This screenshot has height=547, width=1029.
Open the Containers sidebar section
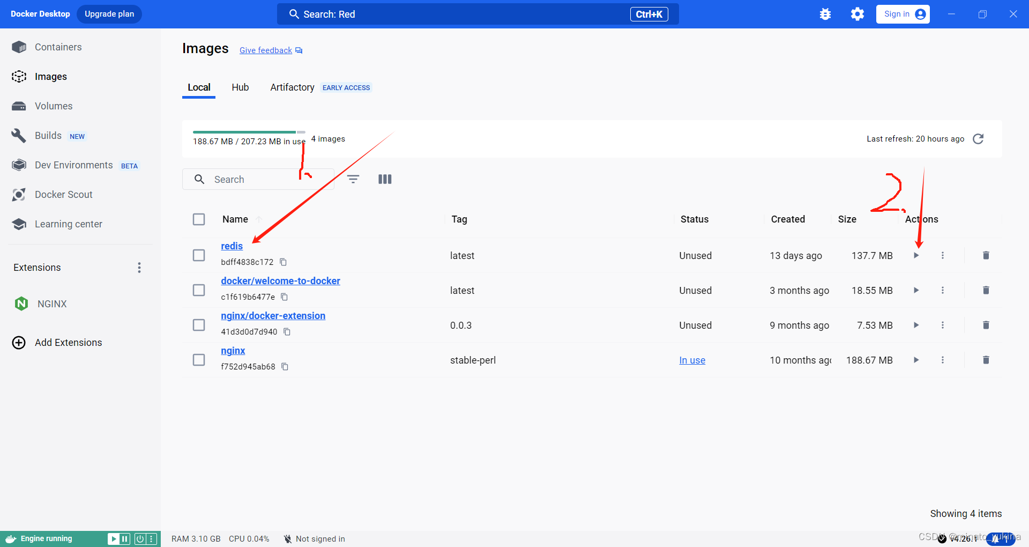coord(58,47)
